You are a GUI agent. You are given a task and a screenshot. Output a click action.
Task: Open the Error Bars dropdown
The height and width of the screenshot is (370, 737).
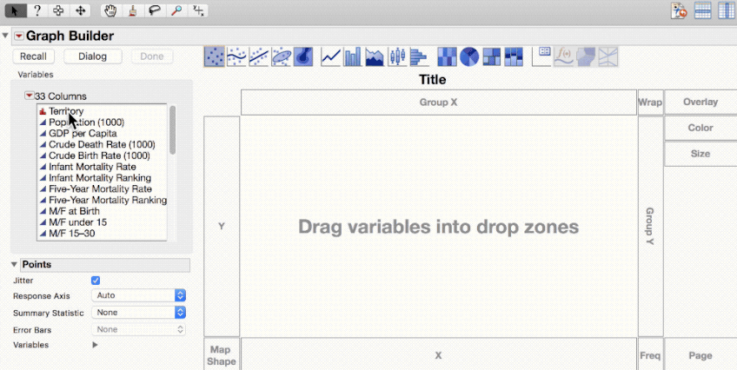tap(139, 330)
